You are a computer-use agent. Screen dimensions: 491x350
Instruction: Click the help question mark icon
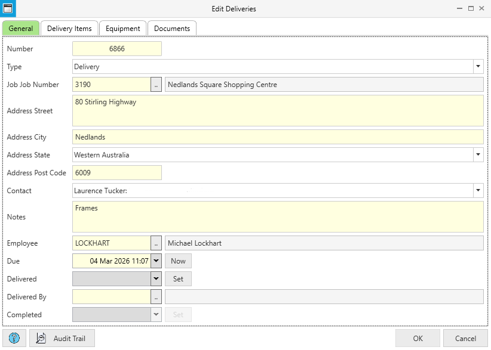click(14, 338)
